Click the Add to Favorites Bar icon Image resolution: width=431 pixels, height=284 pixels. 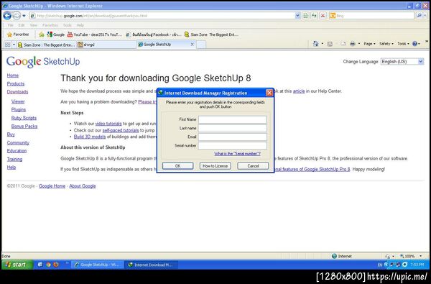[41, 35]
